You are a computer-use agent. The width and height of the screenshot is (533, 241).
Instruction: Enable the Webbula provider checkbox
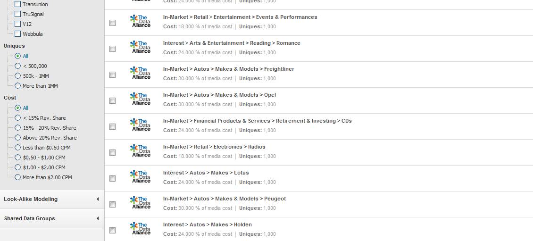coord(17,33)
